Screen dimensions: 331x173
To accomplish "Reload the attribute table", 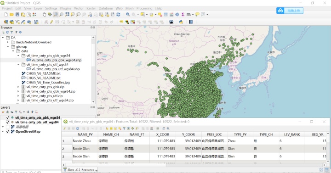I will coord(78,128).
